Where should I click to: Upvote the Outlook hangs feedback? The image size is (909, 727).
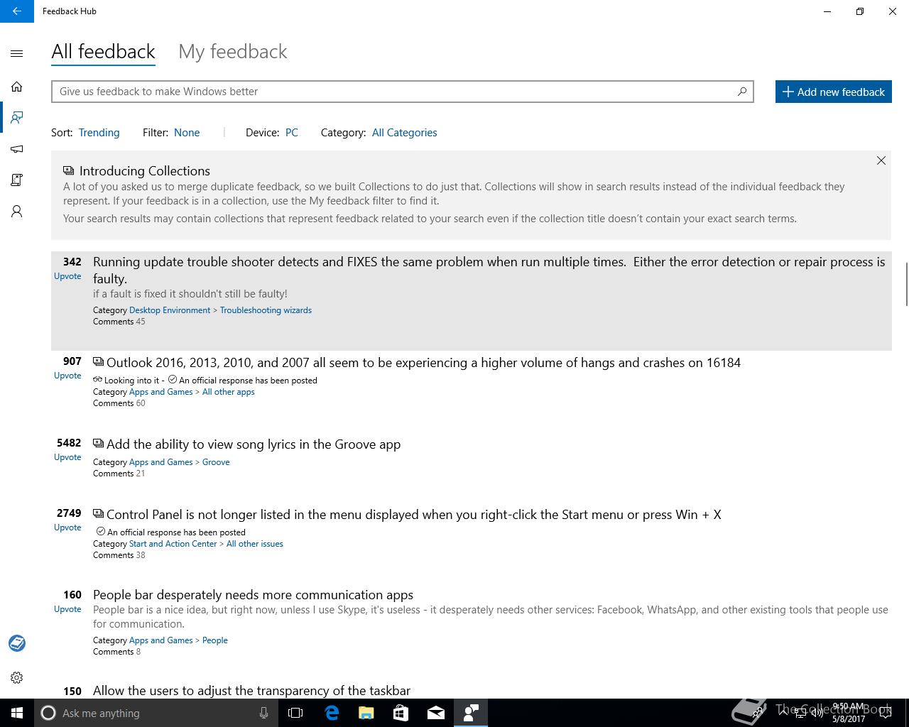tap(67, 376)
